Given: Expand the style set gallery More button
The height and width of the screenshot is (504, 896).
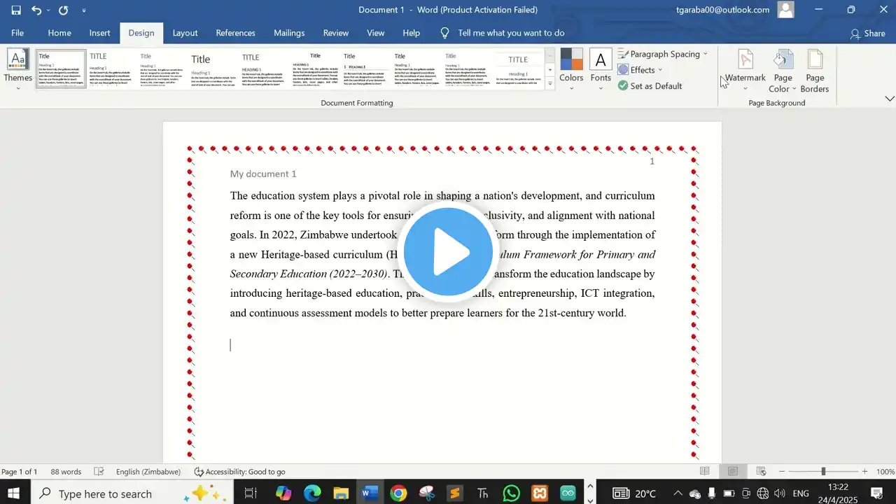Looking at the screenshot, I should coord(550,84).
